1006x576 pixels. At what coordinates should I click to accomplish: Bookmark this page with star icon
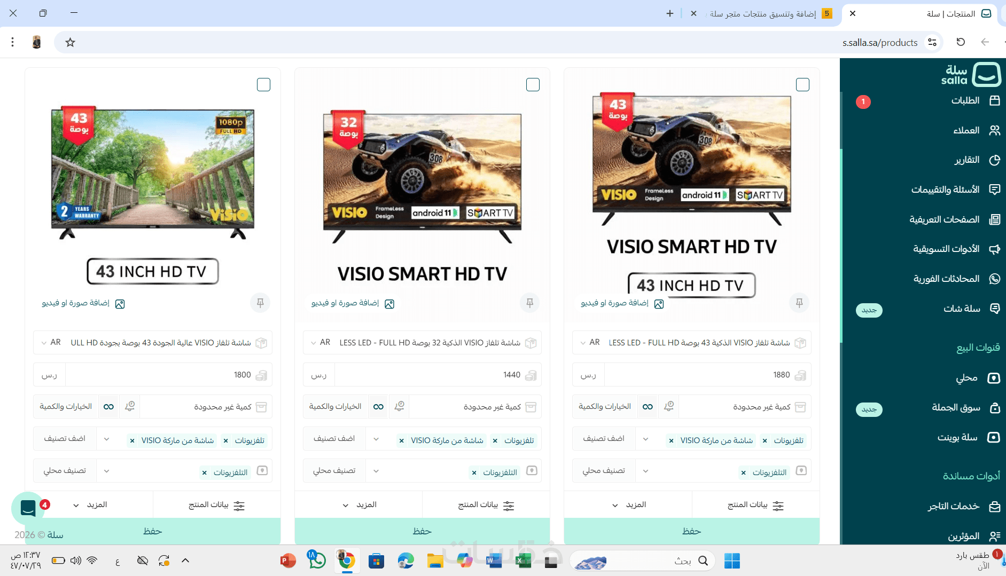point(70,42)
